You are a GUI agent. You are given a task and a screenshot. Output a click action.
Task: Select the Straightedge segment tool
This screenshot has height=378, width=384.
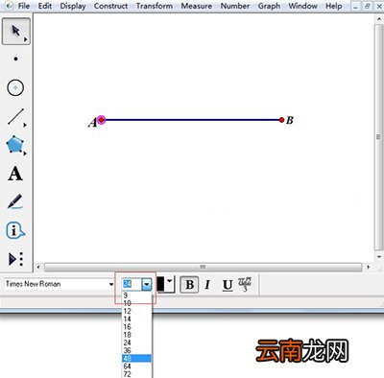tap(15, 116)
